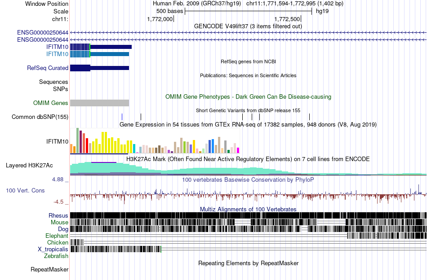The width and height of the screenshot is (427, 280).
Task: Click the magenta bar in GTEx chart
Action: click(238, 150)
